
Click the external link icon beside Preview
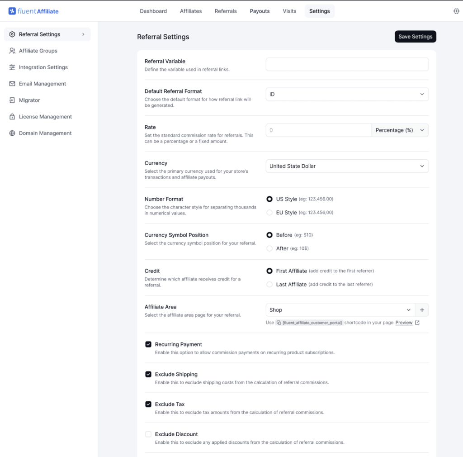coord(417,323)
